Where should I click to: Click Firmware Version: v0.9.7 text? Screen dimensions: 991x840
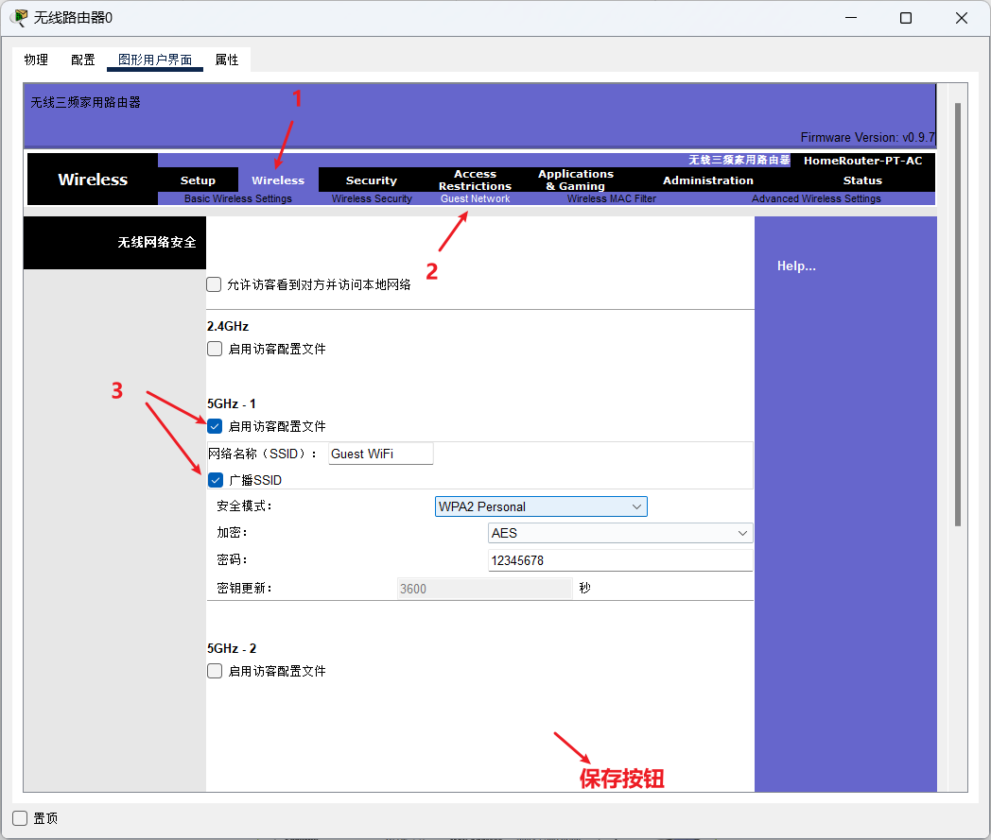coord(867,137)
